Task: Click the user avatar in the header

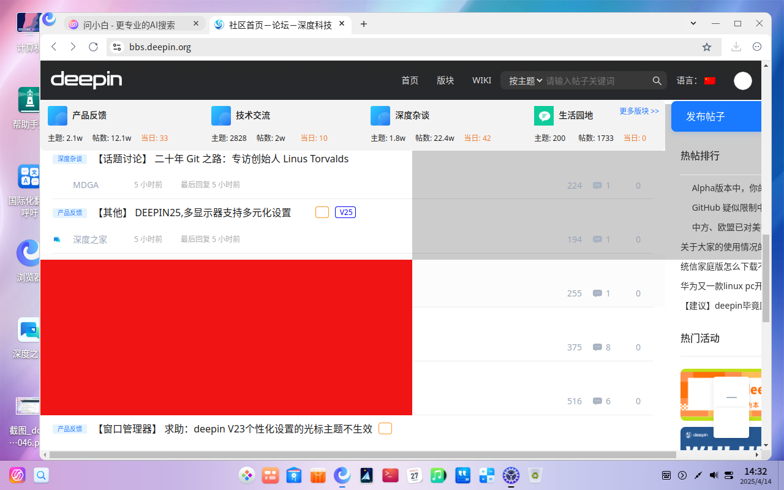Action: tap(743, 81)
